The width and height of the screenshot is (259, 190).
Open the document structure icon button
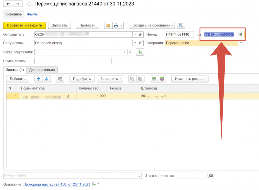click(x=181, y=25)
